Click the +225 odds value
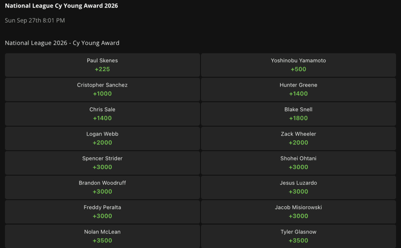Viewport: 401px width, 248px height. coord(102,69)
